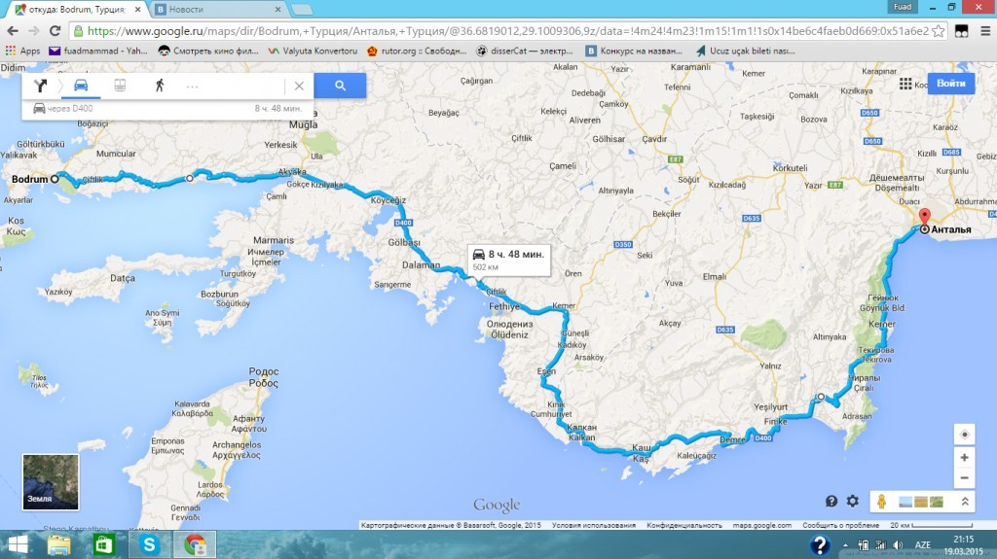Screen dimensions: 997x559
Task: Click the directions turn-arrow icon
Action: (x=40, y=86)
